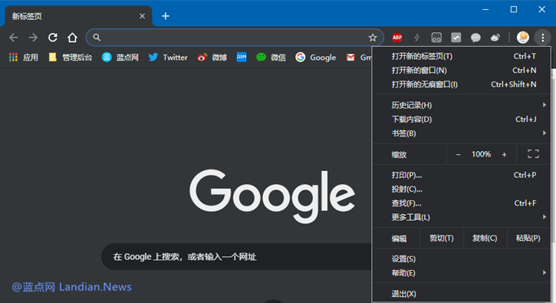
Task: Minimize the Chrome window
Action: (x=485, y=9)
